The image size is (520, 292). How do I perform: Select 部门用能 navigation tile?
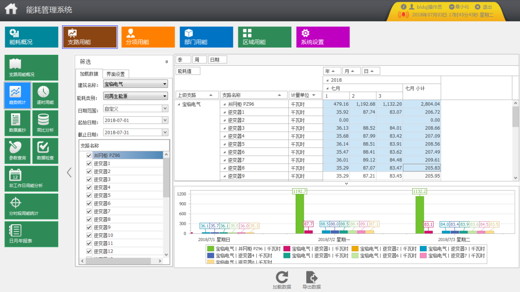tap(206, 37)
